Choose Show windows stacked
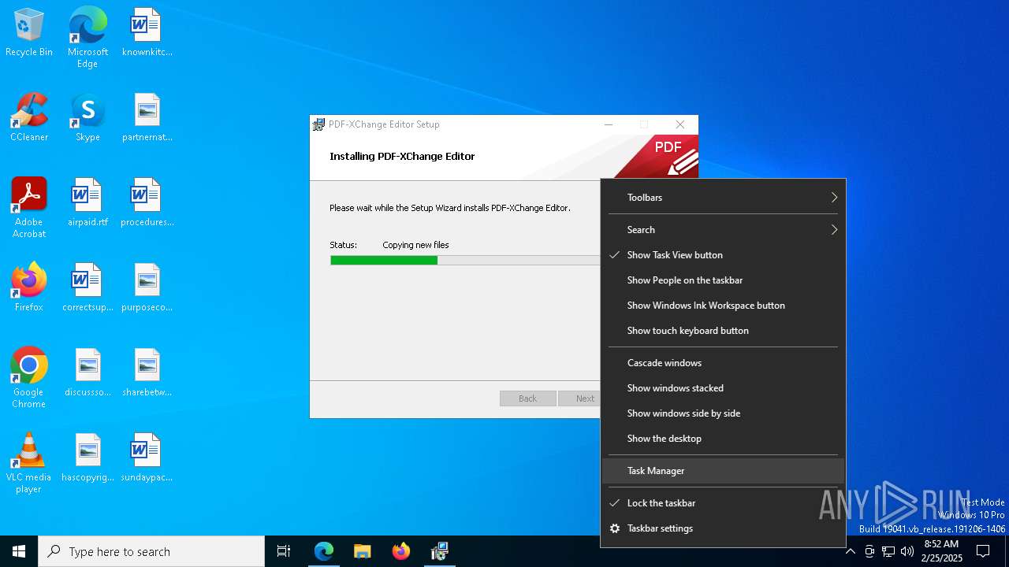Viewport: 1009px width, 567px height. (723, 388)
